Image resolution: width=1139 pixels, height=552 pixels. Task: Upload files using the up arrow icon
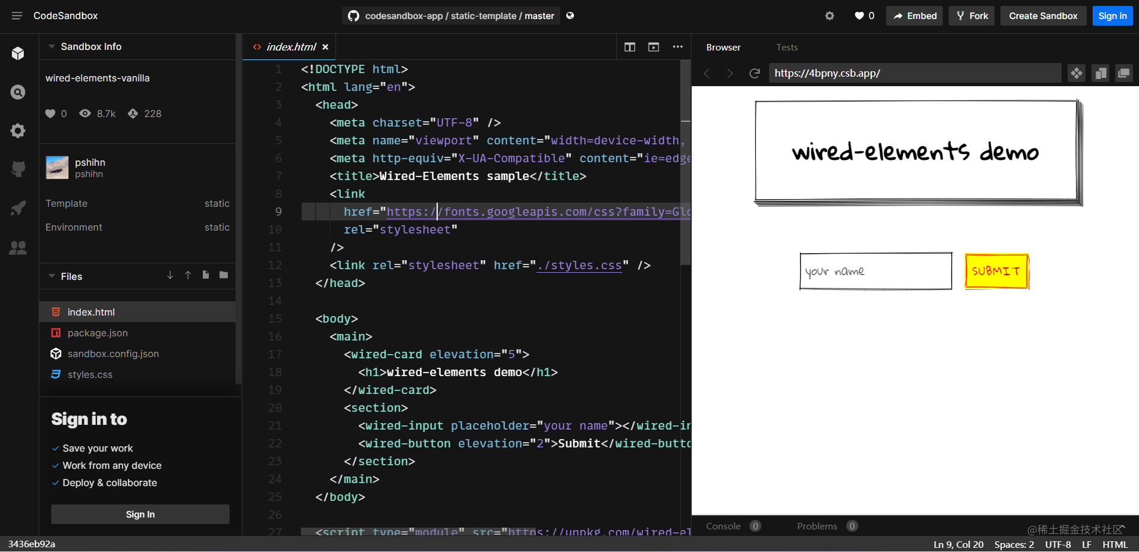point(188,275)
